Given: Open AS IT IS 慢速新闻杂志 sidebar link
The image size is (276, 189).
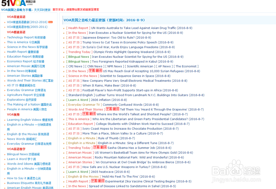Looking at the screenshot, I should point(21,85).
